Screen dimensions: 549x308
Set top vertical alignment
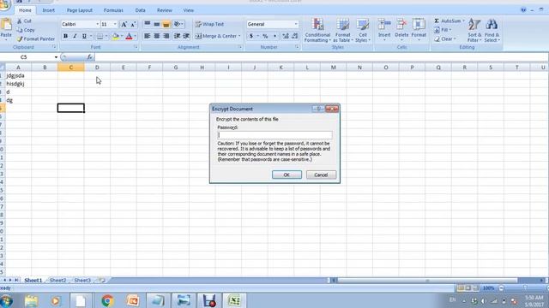point(148,24)
